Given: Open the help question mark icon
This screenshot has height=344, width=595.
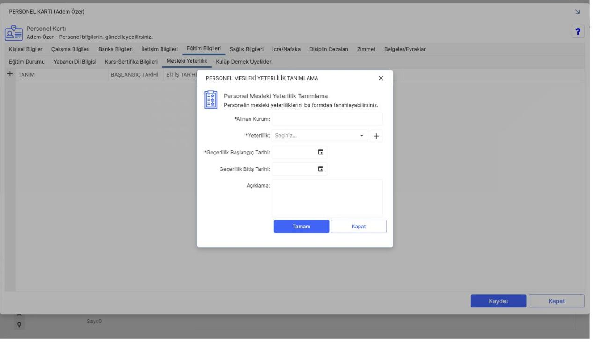Looking at the screenshot, I should [578, 31].
